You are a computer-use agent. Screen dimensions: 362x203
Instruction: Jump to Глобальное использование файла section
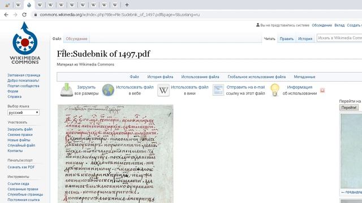(256, 77)
